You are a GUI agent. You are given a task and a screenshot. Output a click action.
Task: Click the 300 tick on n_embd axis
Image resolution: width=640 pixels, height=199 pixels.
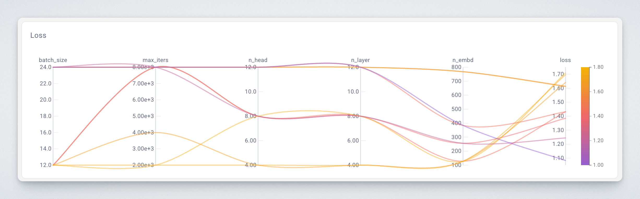point(456,137)
